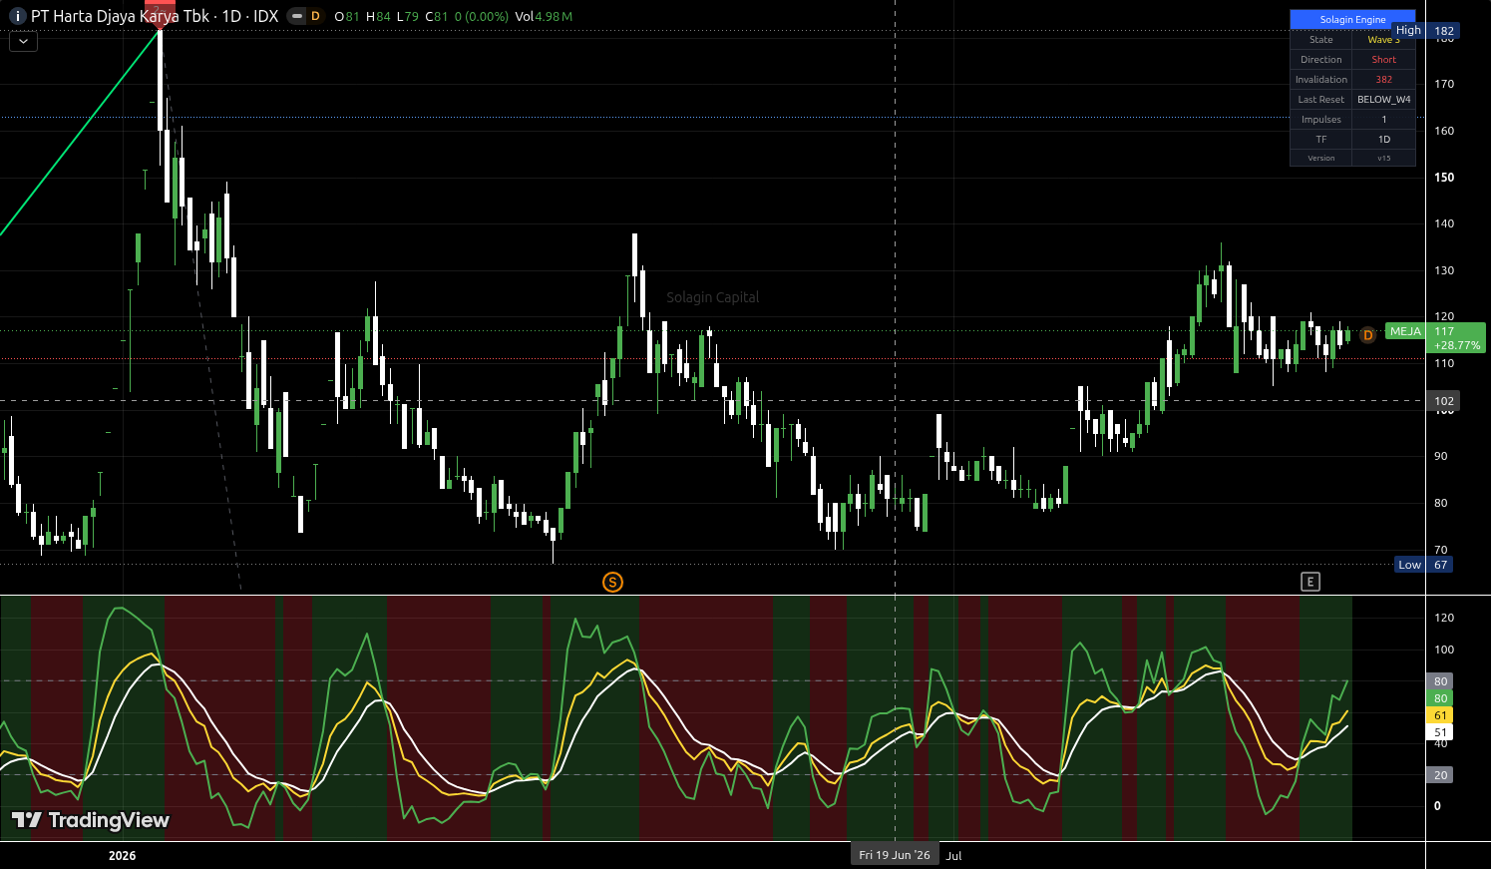Image resolution: width=1491 pixels, height=869 pixels.
Task: Click the Vol 4.98M volume legend
Action: point(544,17)
